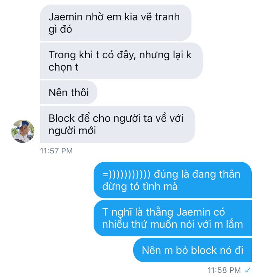Click the words "chọn t" in second gray bubble

[x=63, y=67]
